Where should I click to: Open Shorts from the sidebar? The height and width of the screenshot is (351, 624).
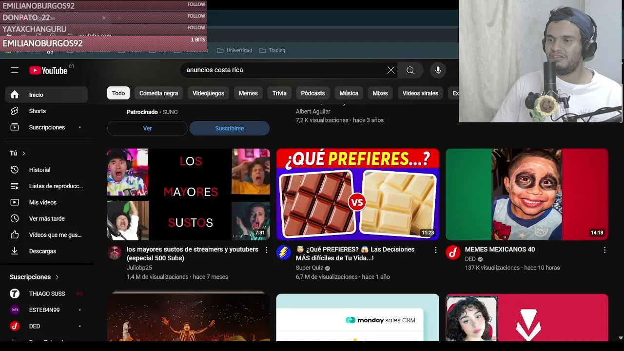[46, 111]
